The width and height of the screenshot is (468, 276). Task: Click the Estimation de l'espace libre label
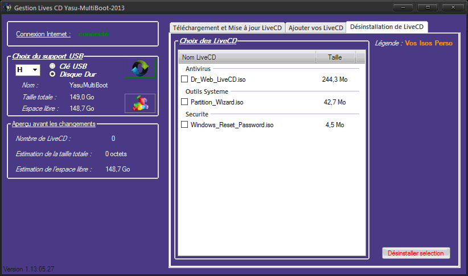click(x=54, y=169)
